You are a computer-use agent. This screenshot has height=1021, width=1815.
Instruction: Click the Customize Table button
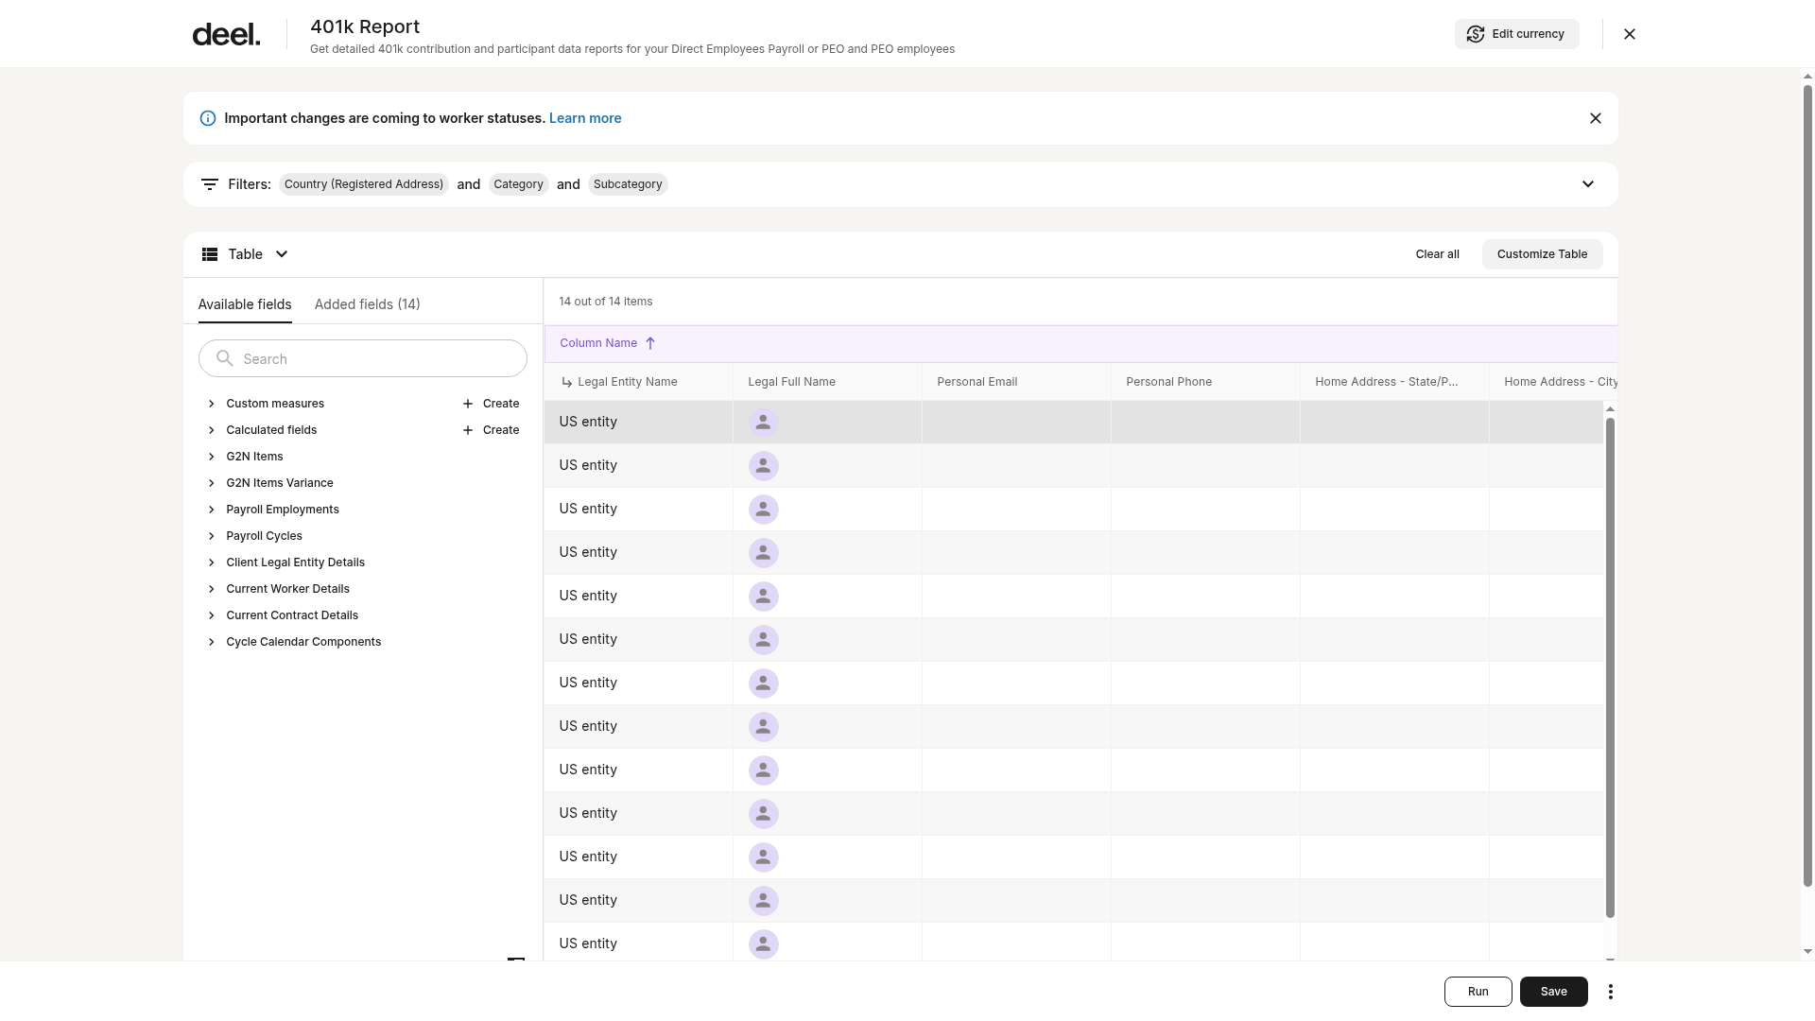point(1543,254)
